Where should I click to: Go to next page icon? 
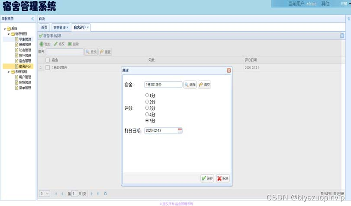point(92,193)
